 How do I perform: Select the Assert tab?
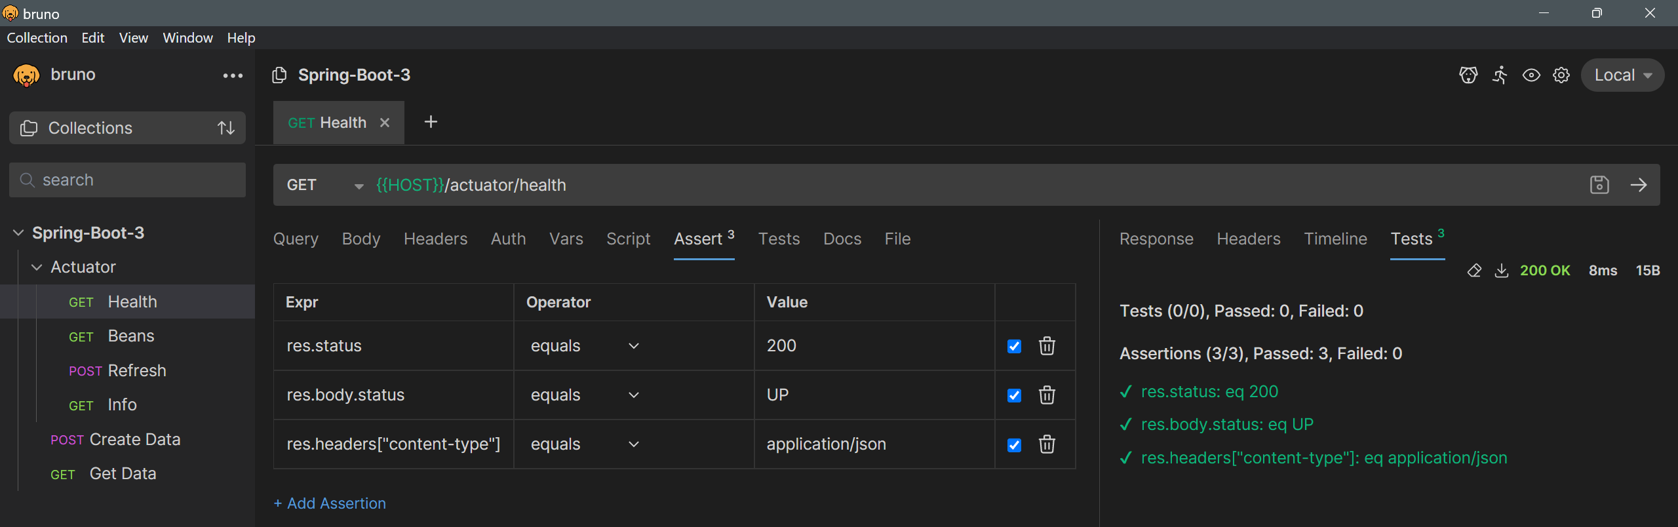[x=704, y=239]
